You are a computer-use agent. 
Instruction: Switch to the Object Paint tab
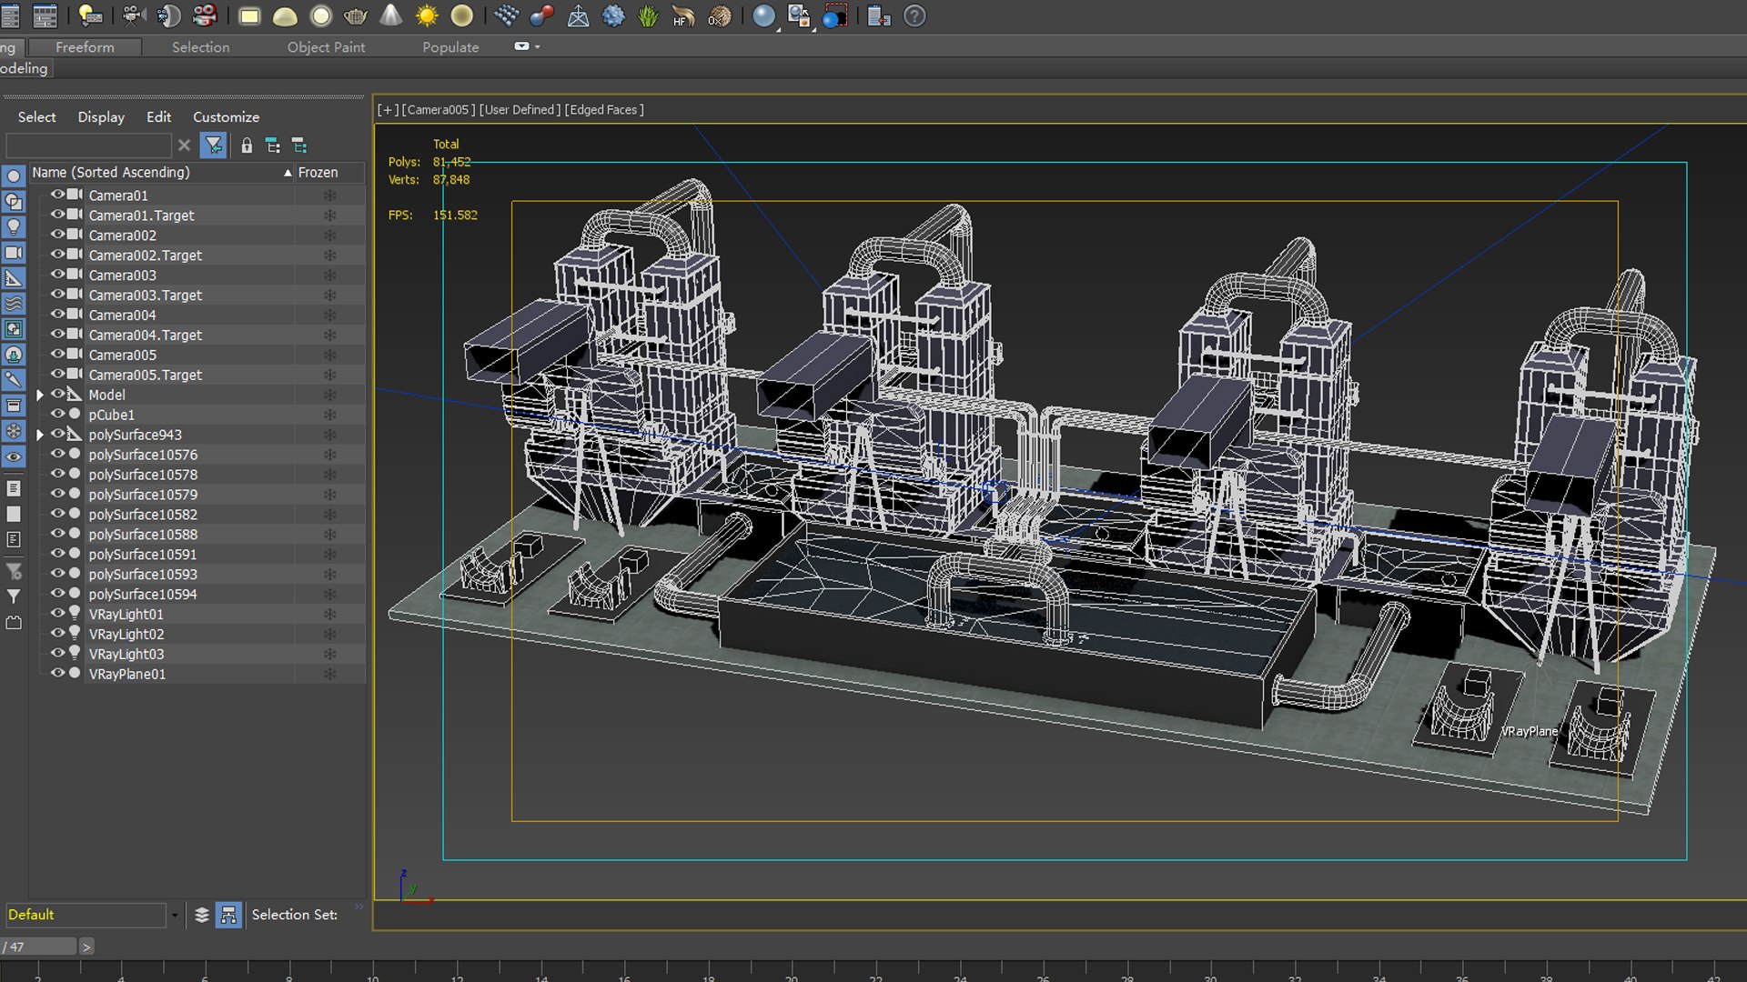click(326, 47)
